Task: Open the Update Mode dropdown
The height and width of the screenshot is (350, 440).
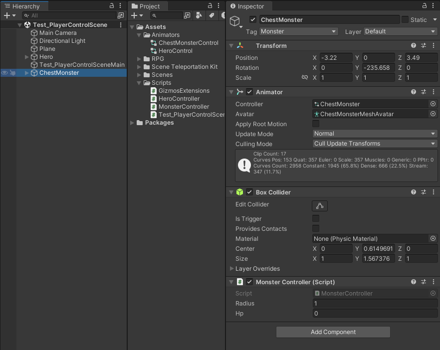Action: 375,134
